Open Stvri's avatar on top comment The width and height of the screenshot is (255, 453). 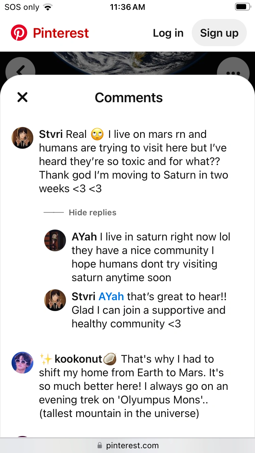click(x=22, y=138)
